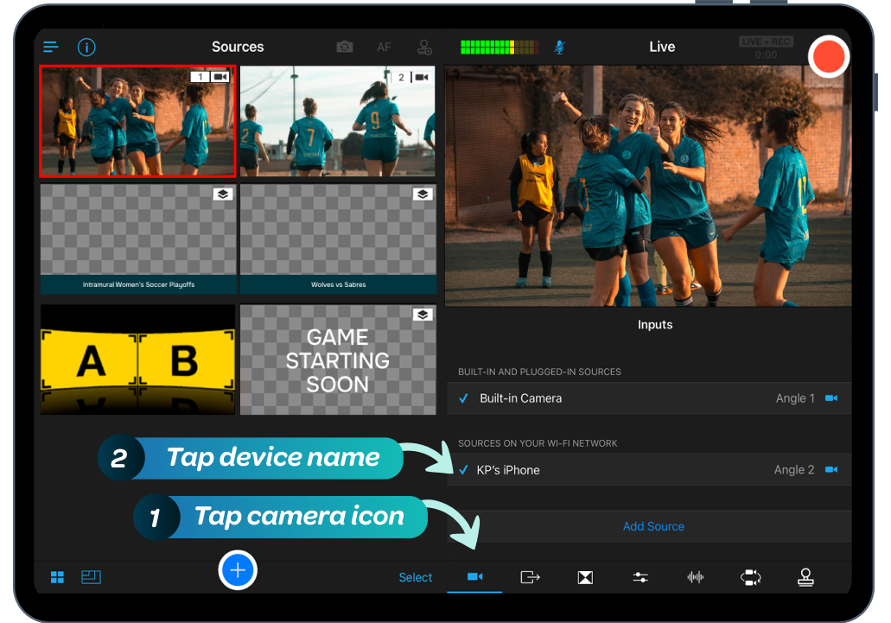
Task: Tap the add remote guest icon
Action: click(424, 48)
